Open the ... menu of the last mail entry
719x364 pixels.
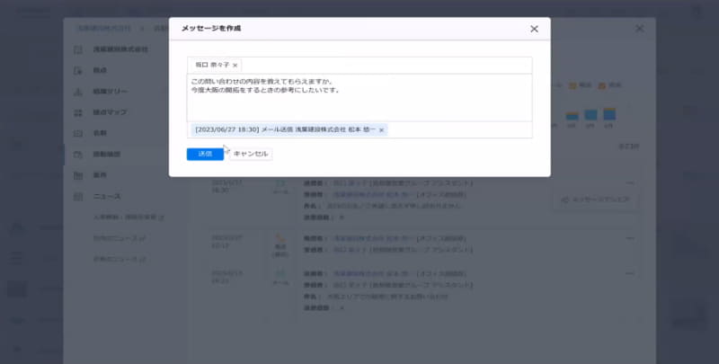click(x=630, y=274)
